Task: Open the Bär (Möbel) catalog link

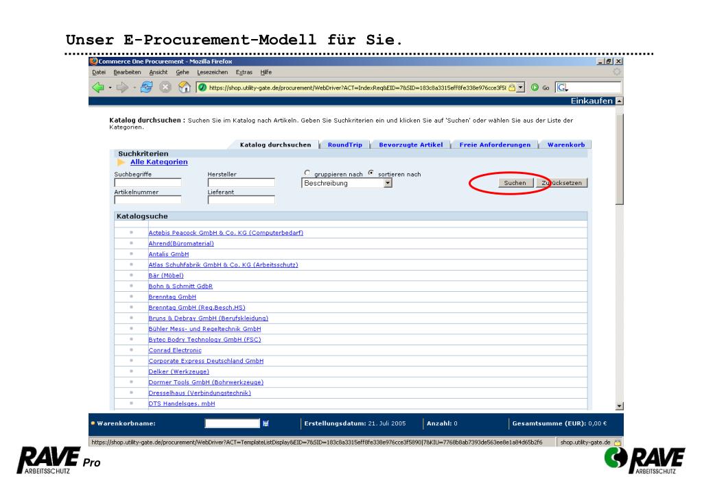Action: click(x=165, y=276)
